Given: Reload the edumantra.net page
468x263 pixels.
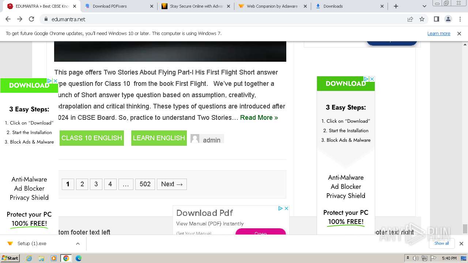Looking at the screenshot, I should 31,19.
